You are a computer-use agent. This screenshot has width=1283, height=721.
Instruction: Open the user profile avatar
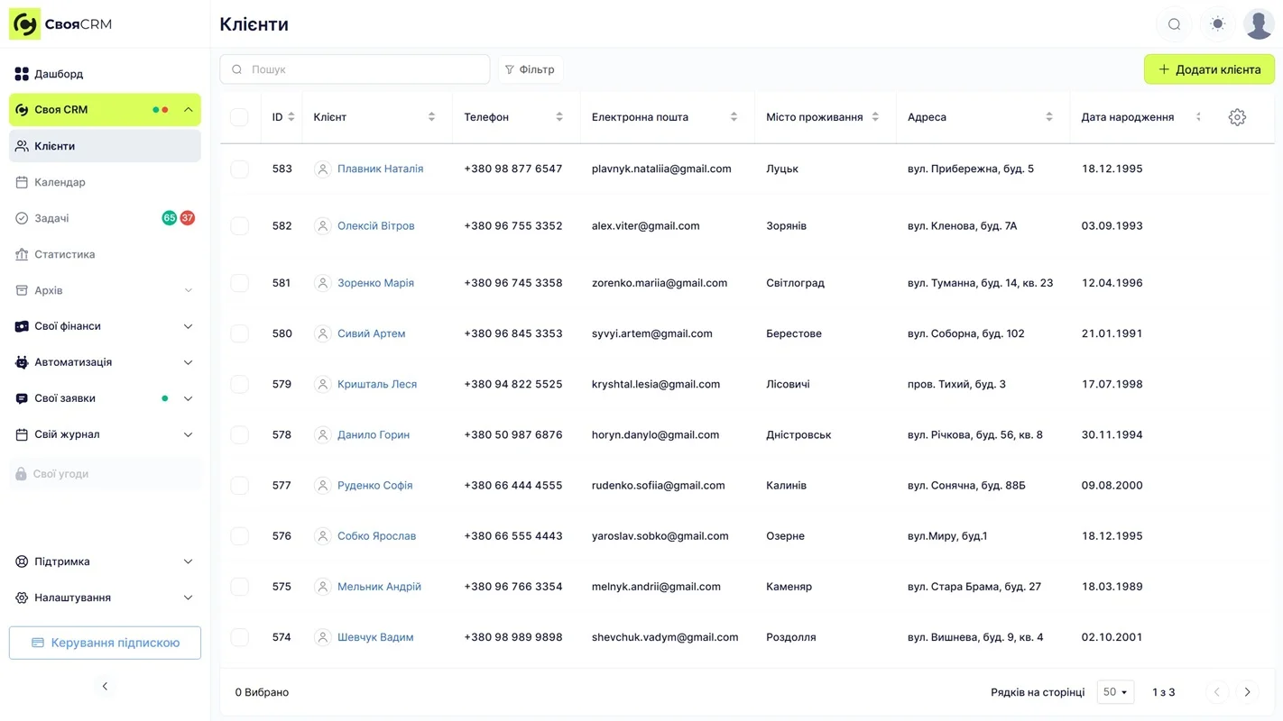click(x=1258, y=24)
